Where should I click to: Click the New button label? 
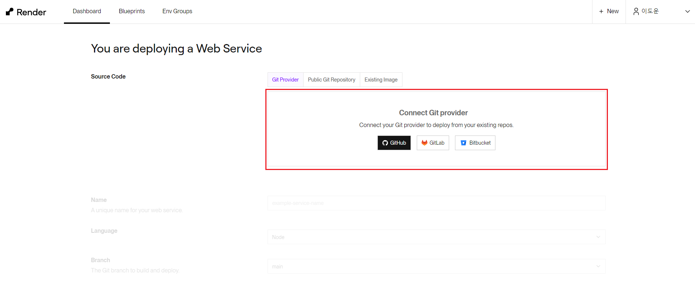pos(613,11)
